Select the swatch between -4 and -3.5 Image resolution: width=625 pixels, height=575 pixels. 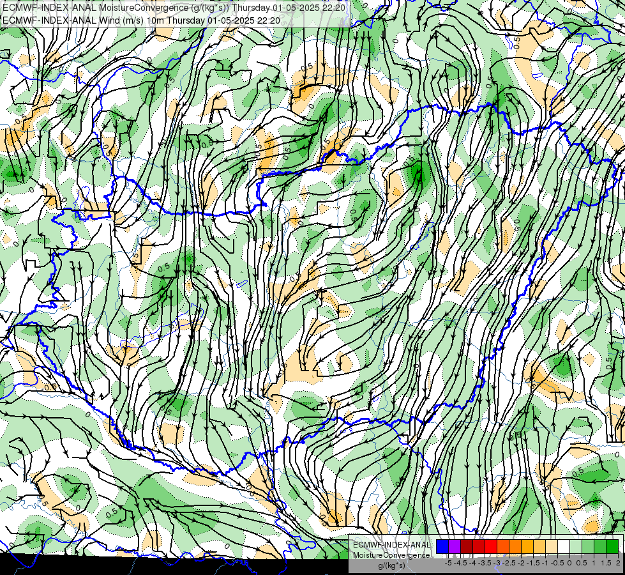pyautogui.click(x=479, y=547)
